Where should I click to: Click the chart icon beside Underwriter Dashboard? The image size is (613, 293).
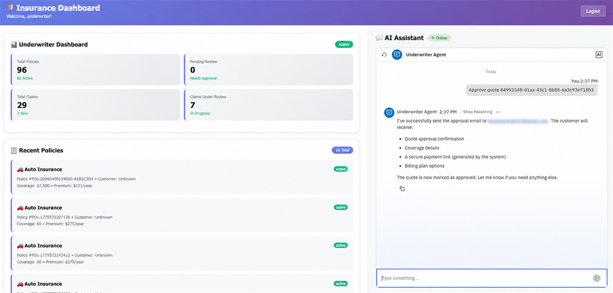(14, 44)
